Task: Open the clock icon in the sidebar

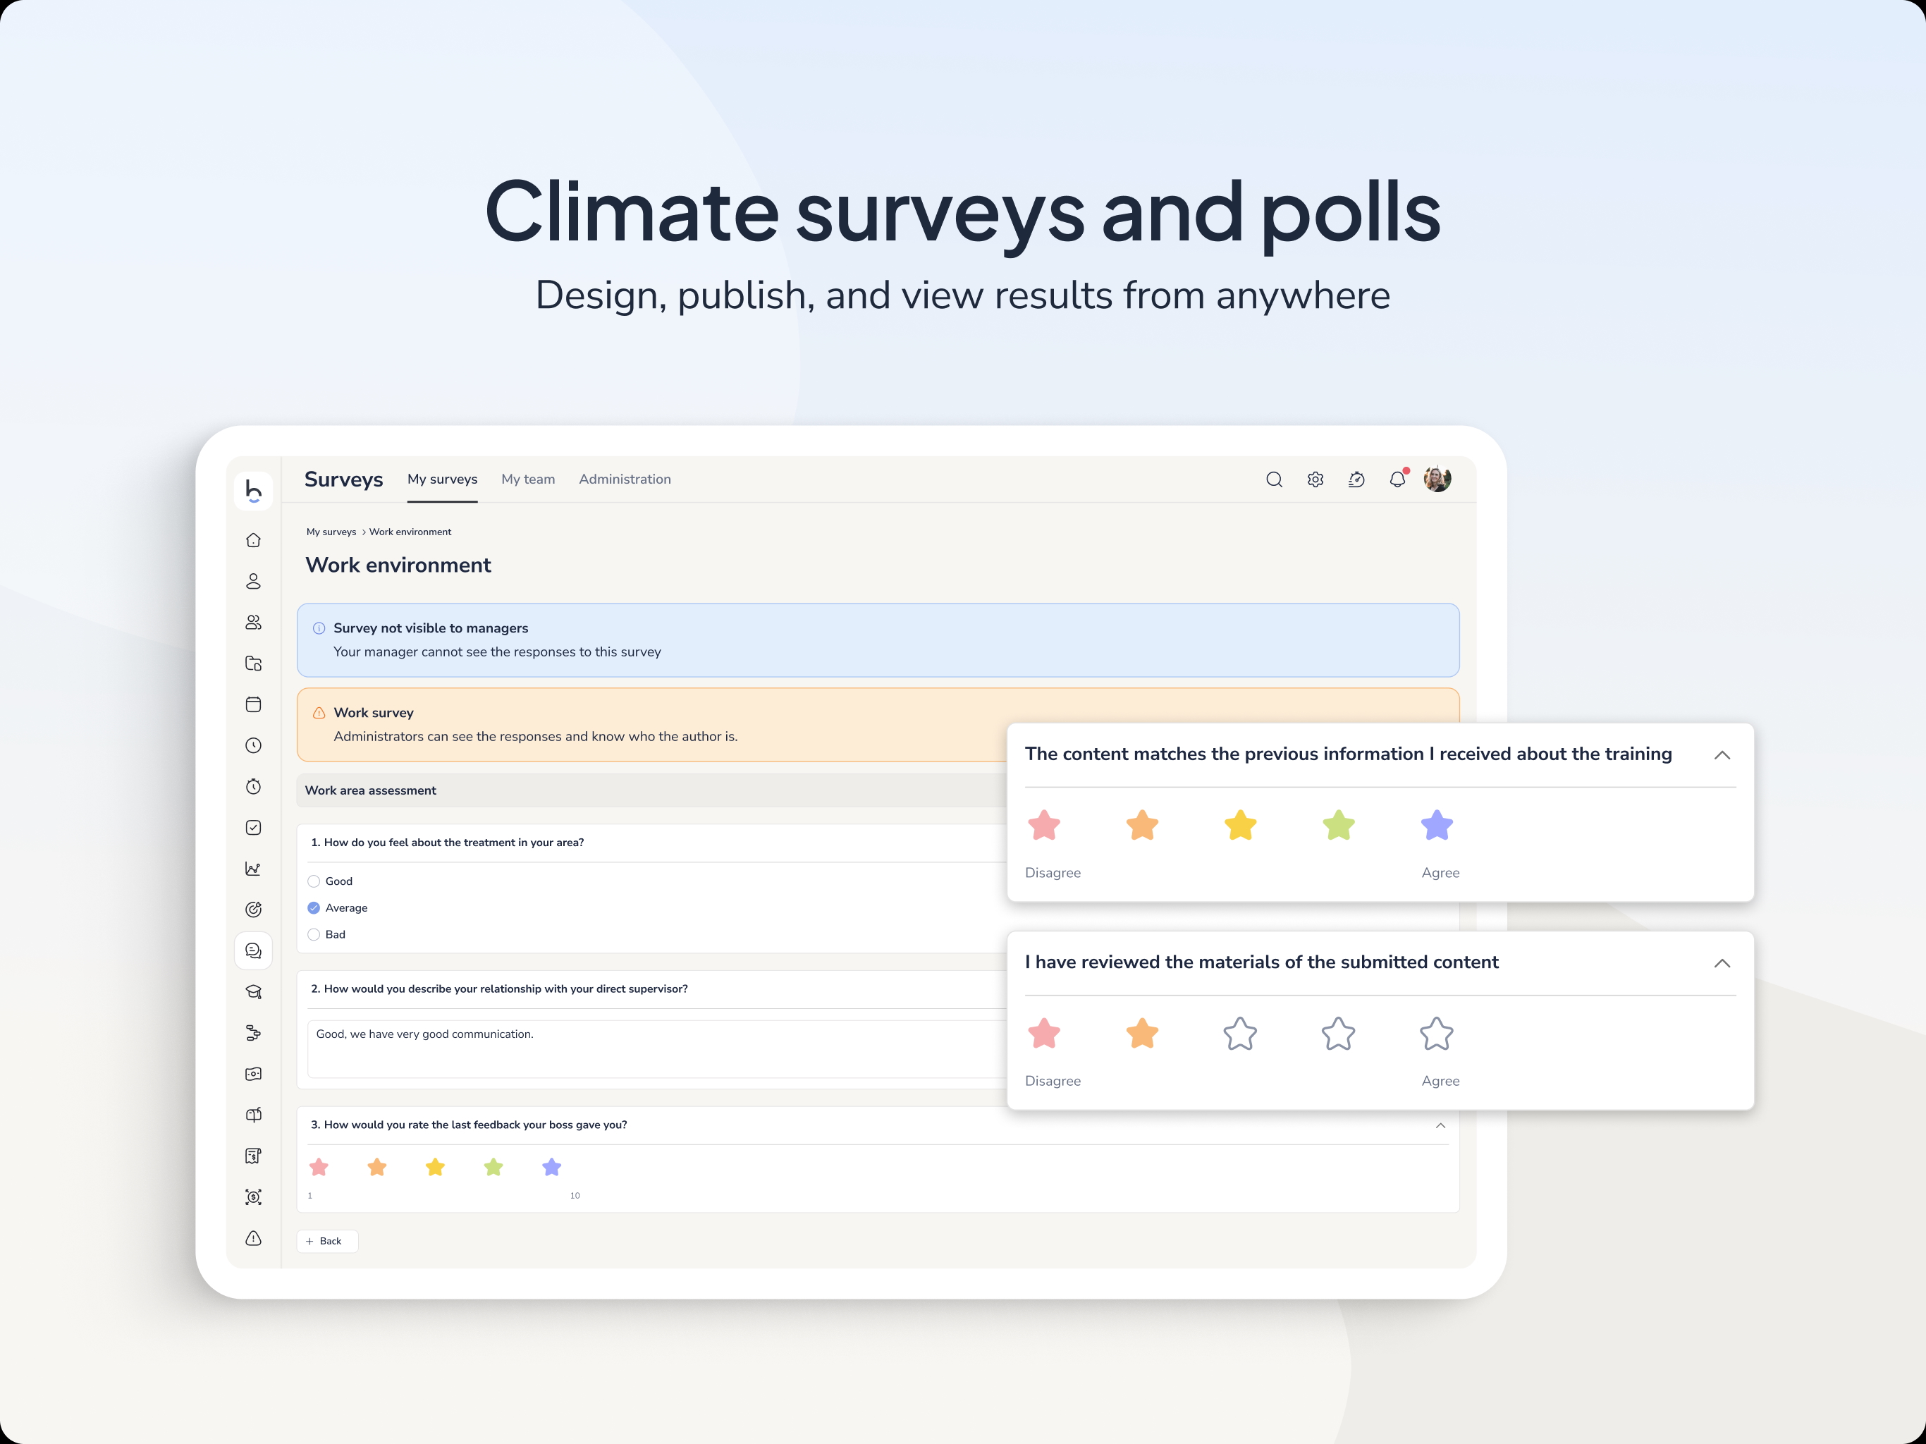Action: 253,745
